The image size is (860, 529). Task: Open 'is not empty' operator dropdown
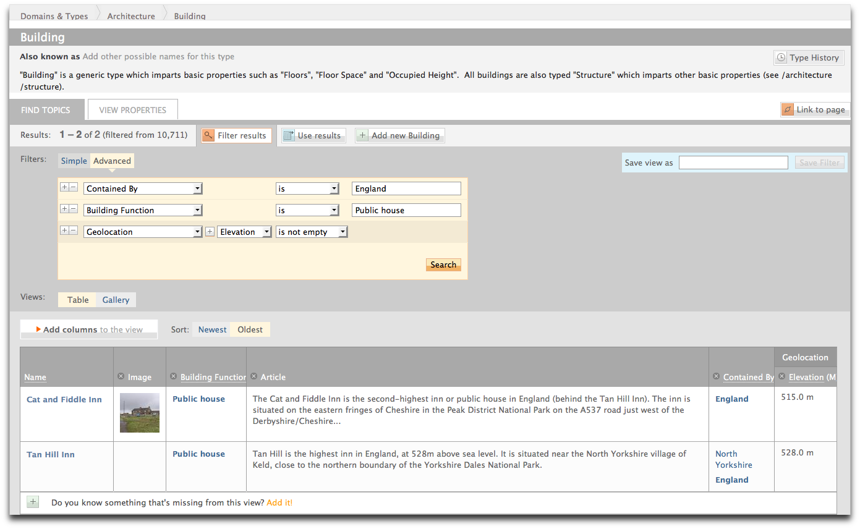312,232
